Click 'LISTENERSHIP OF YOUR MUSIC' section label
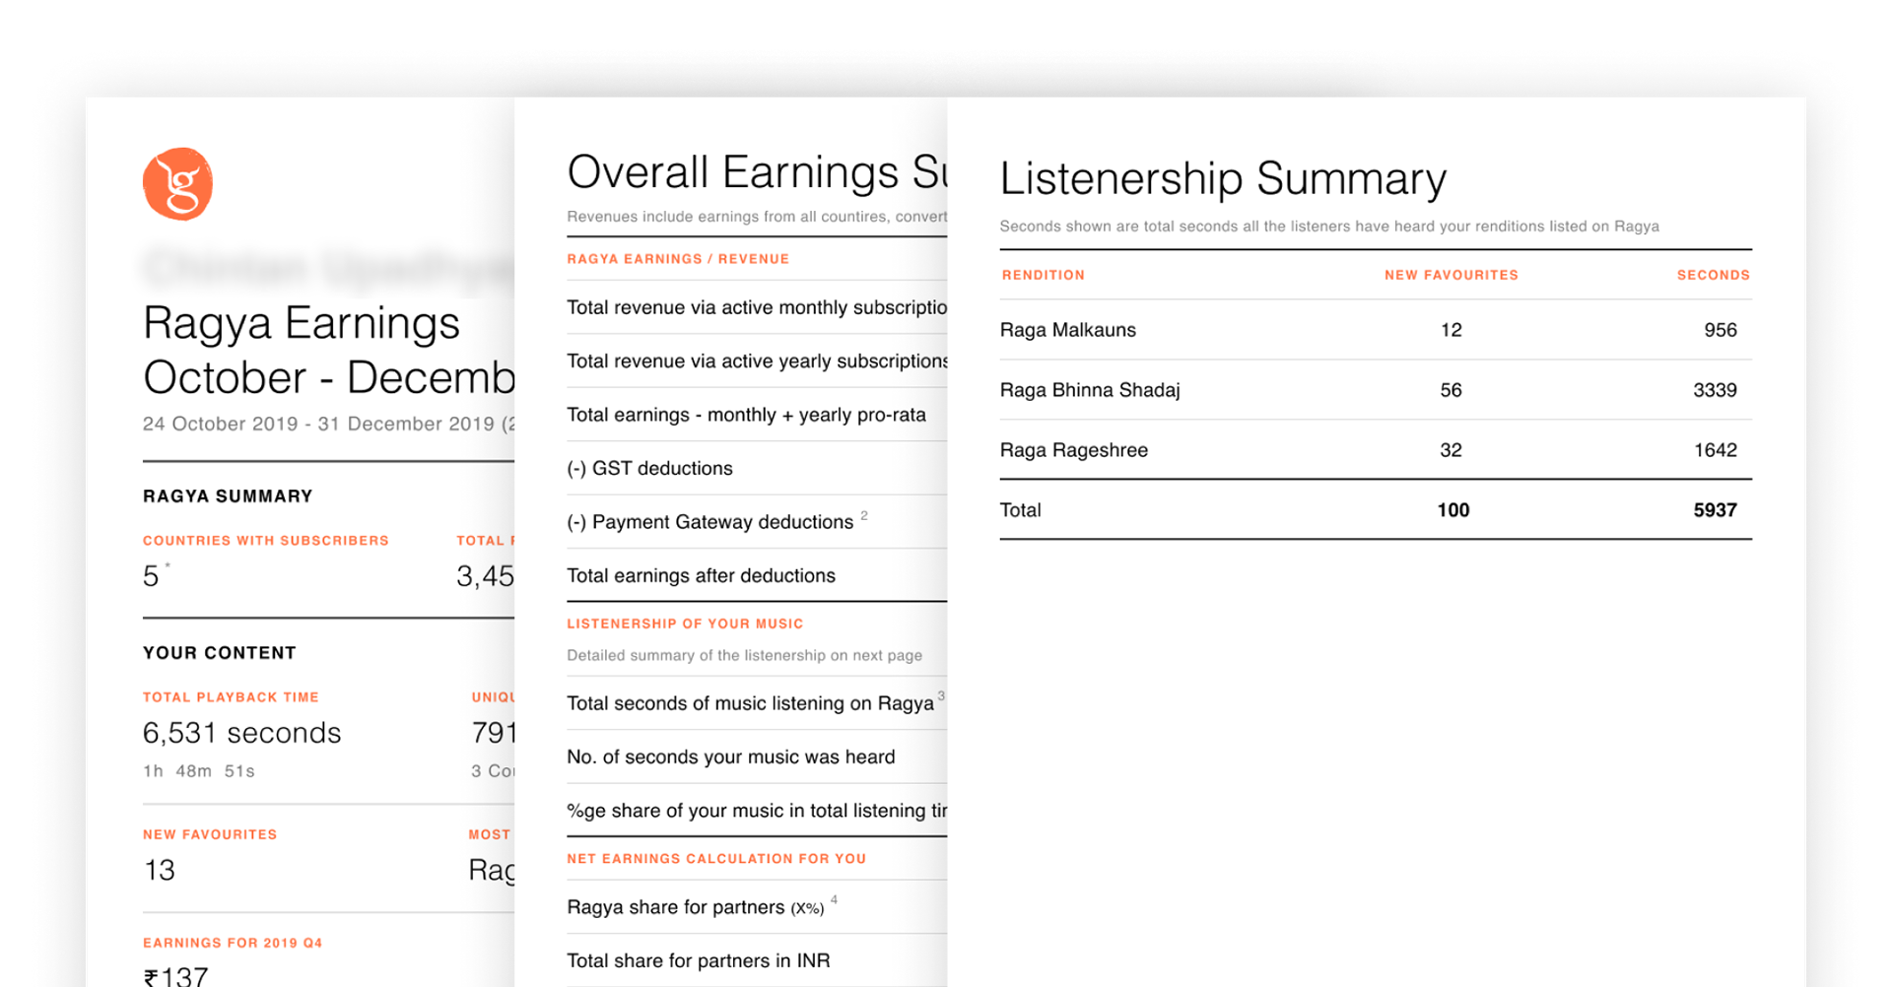 (x=685, y=624)
